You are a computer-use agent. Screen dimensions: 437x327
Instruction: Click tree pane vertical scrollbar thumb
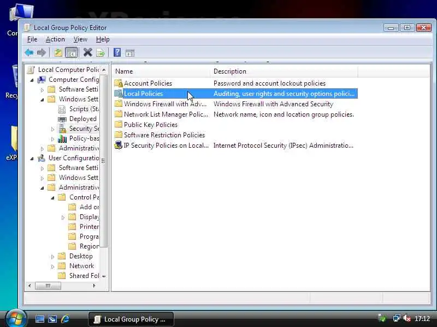pos(104,160)
